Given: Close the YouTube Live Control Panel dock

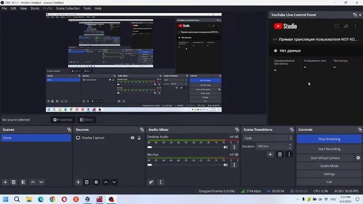Looking at the screenshot, I should tap(360, 15).
